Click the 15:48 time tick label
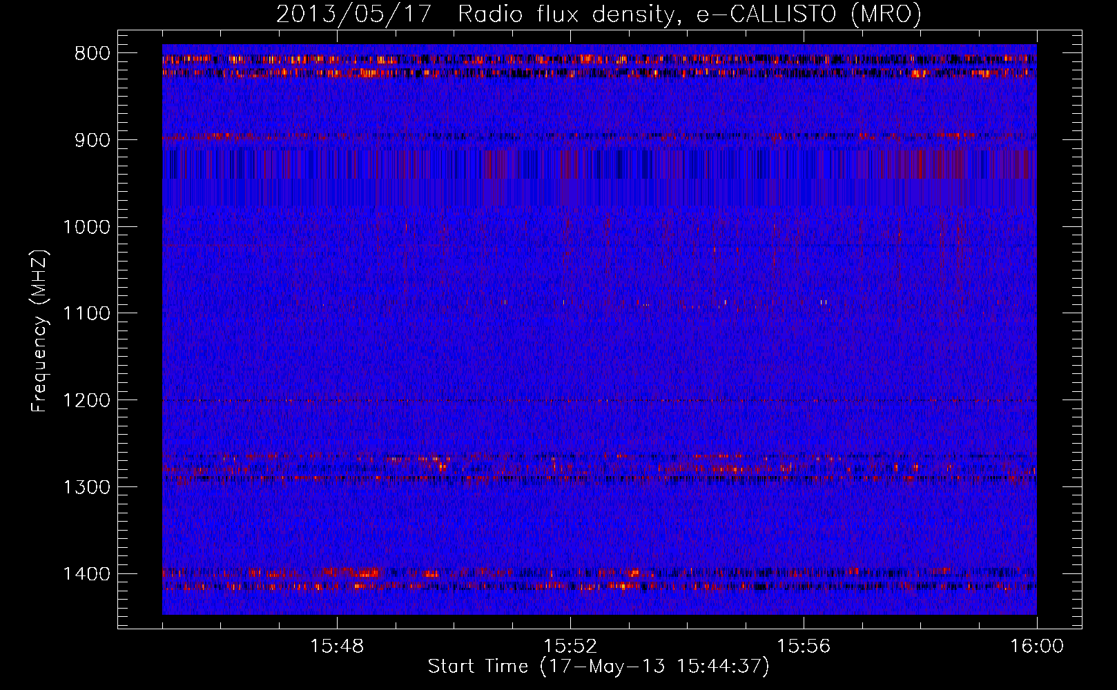Screen dimensions: 1117x690 (337, 647)
